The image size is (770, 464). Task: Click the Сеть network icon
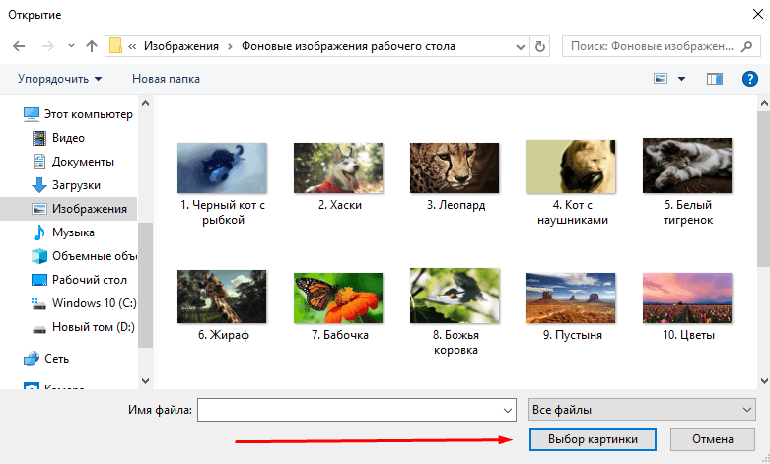coord(31,359)
